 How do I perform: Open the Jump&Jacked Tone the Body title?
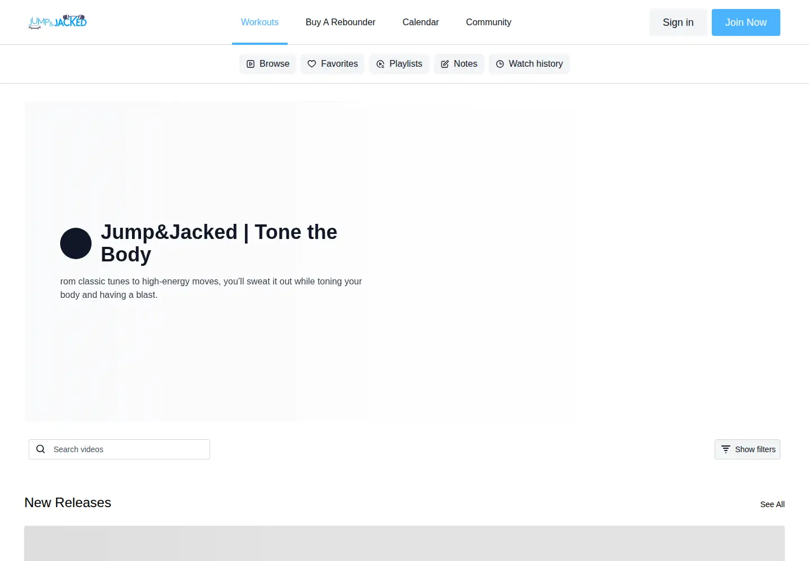[219, 243]
